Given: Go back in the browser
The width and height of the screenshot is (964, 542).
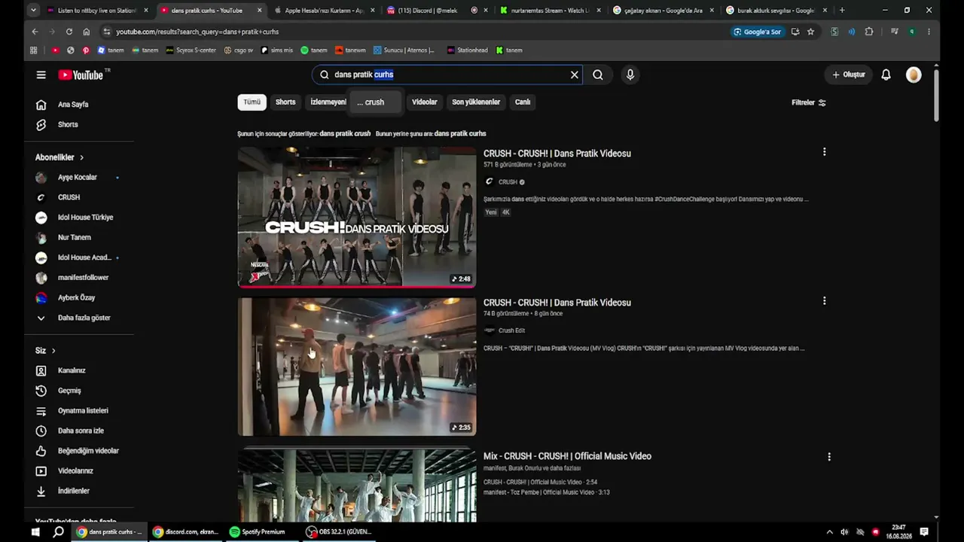Looking at the screenshot, I should tap(35, 32).
